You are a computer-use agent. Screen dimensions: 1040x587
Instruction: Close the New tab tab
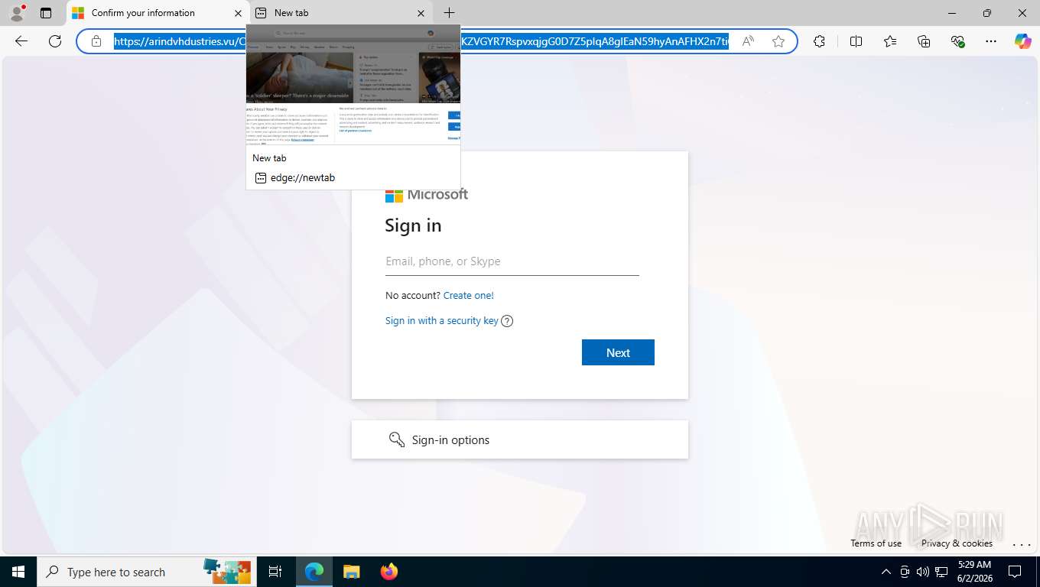(x=421, y=13)
